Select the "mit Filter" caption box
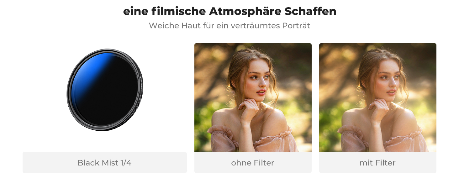This screenshot has width=459, height=188. 377,163
